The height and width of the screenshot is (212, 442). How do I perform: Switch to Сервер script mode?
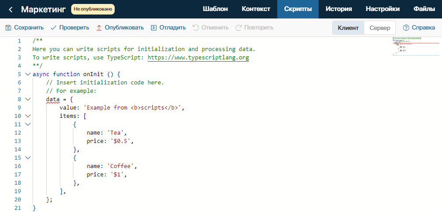pyautogui.click(x=380, y=28)
